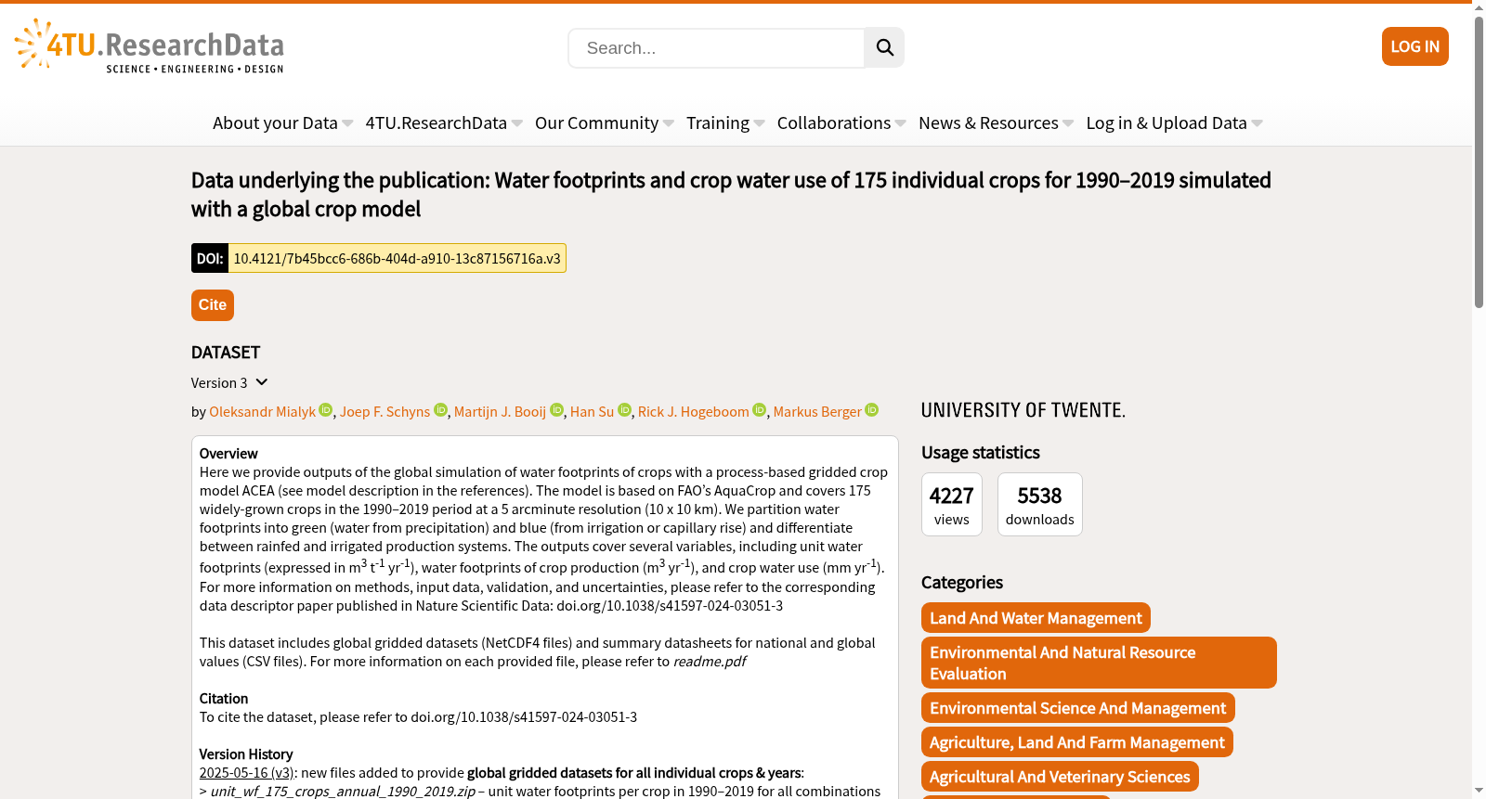The image size is (1486, 799).
Task: Expand the Version 3 selector
Action: 229,382
